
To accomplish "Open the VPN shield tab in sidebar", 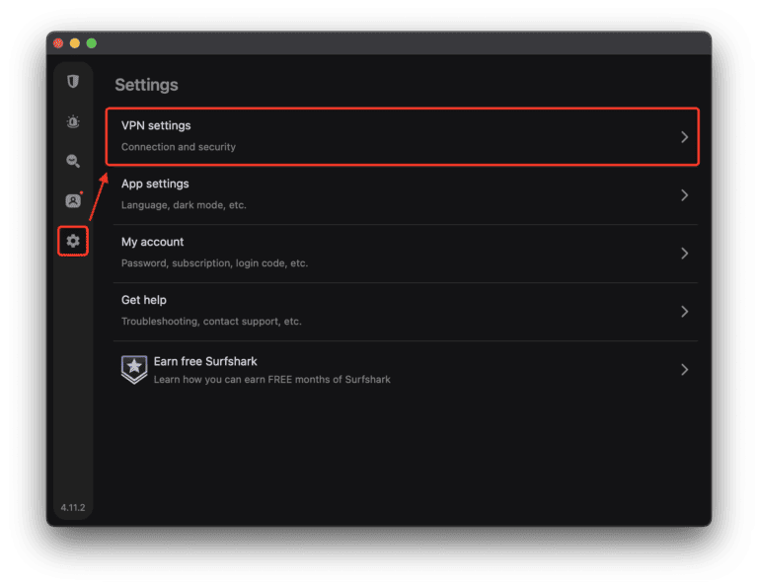I will pyautogui.click(x=73, y=82).
